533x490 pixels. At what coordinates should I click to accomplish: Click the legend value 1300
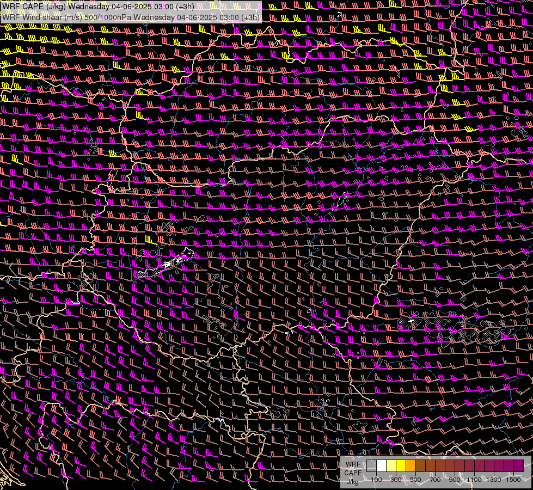coord(494,480)
